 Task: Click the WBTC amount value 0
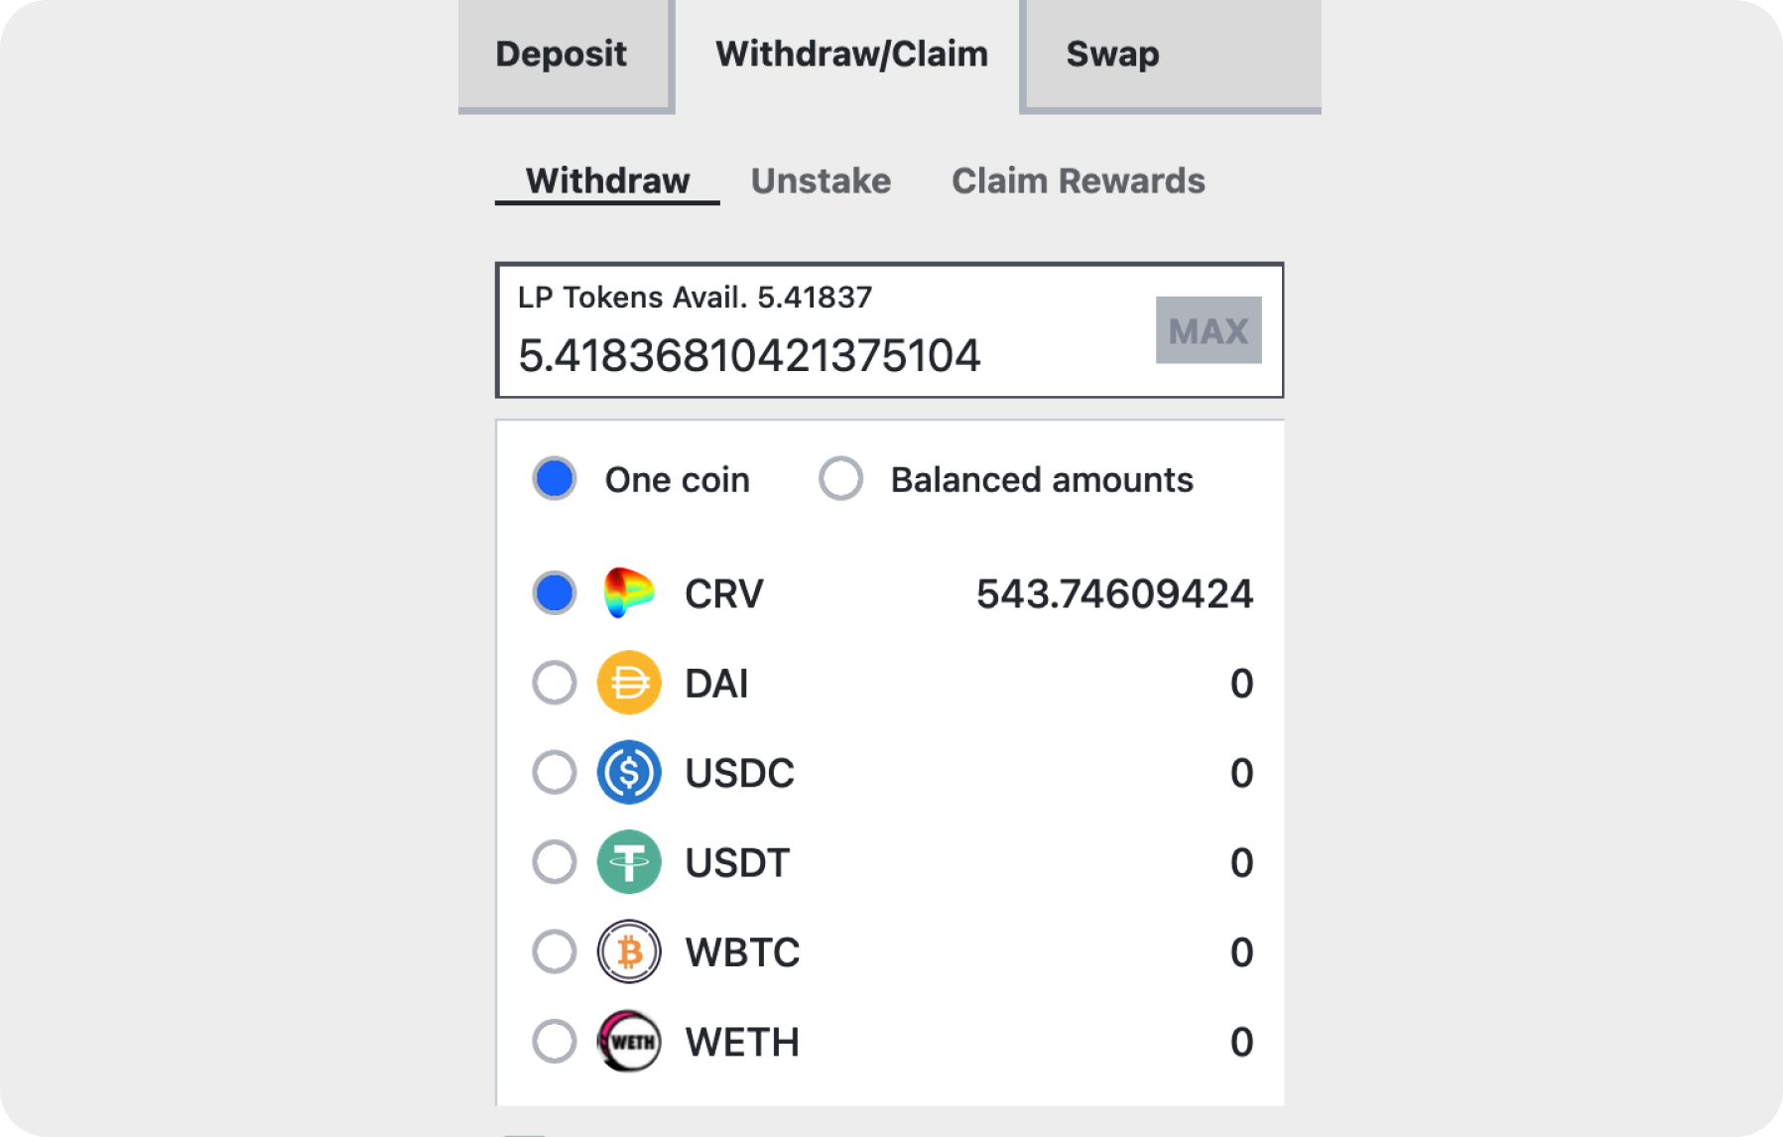point(1241,952)
